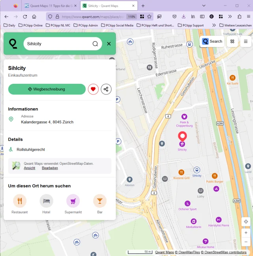Open the Downloads panel in toolbar

[183, 17]
